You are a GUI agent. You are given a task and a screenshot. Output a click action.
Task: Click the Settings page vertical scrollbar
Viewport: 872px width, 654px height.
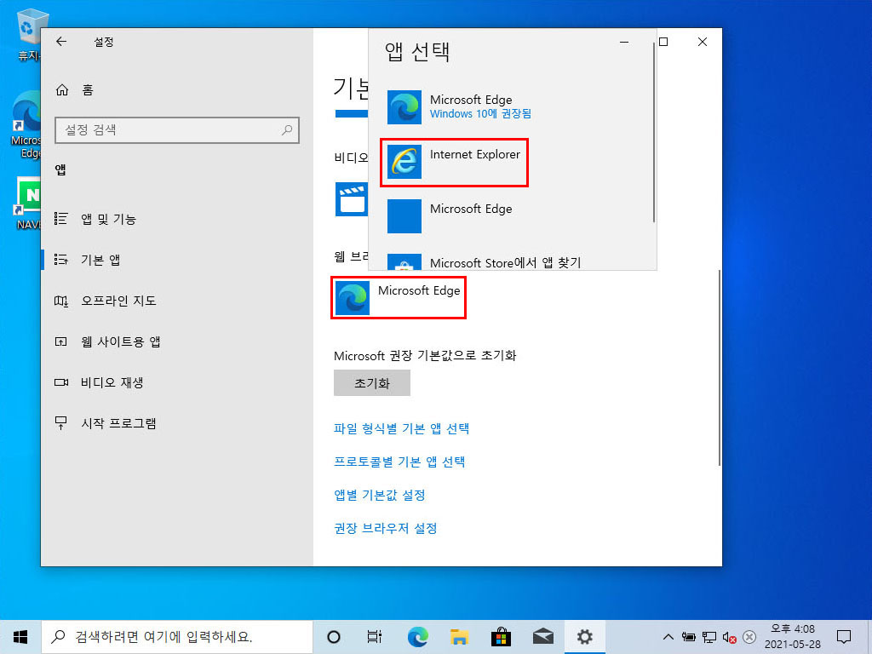coord(719,368)
